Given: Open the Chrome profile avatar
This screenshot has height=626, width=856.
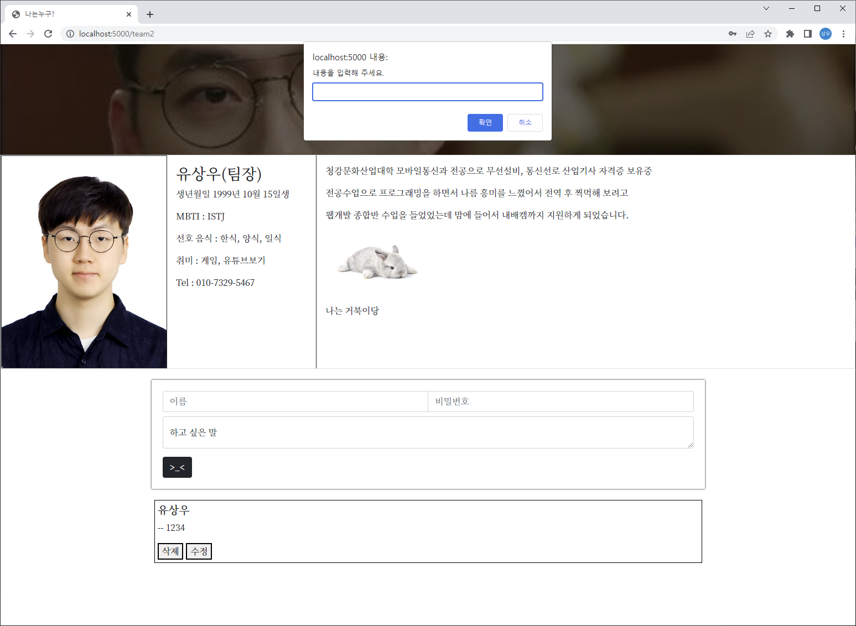Looking at the screenshot, I should tap(826, 34).
